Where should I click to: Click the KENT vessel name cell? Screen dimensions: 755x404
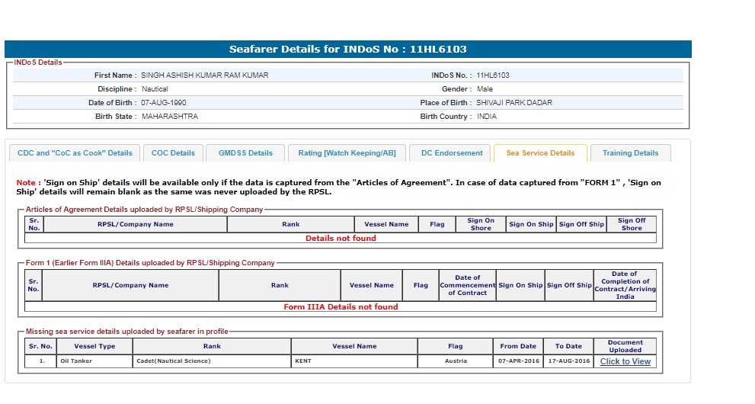302,361
